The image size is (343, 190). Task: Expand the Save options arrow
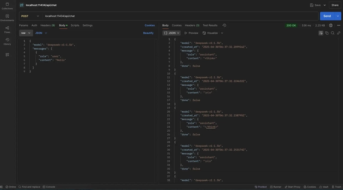pyautogui.click(x=325, y=5)
